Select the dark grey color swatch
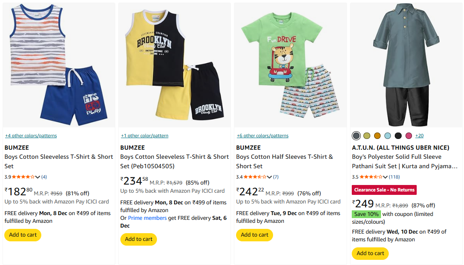 click(356, 136)
